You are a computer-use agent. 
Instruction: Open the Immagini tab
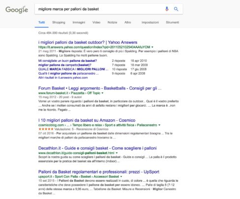click(79, 23)
